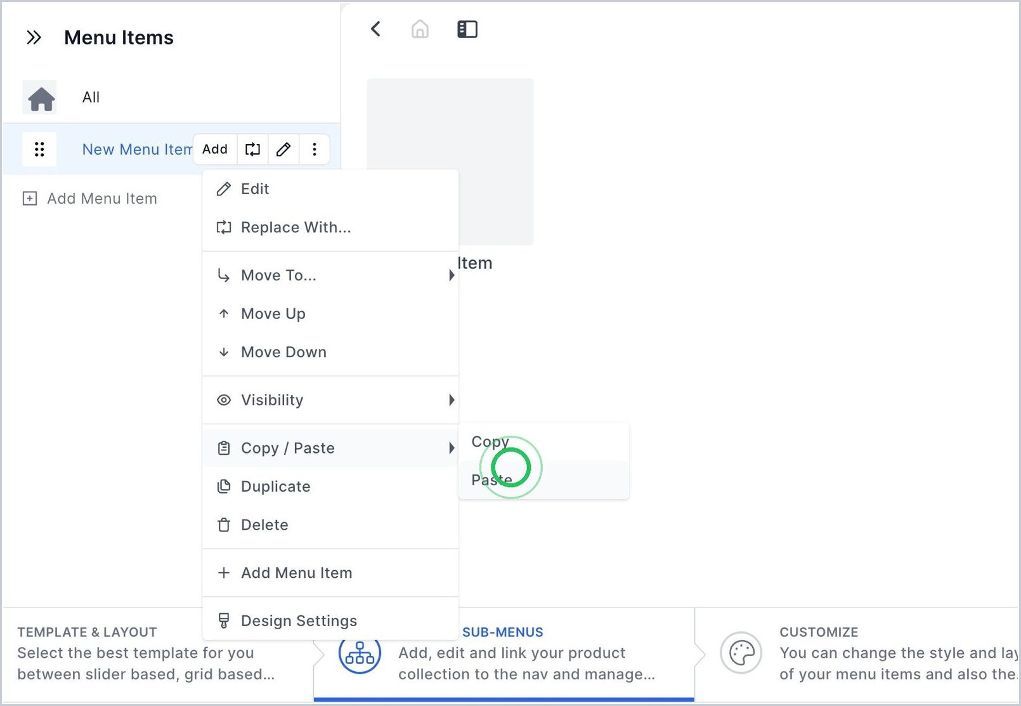The image size is (1021, 706).
Task: Toggle the sidebar layout icon
Action: tap(467, 29)
